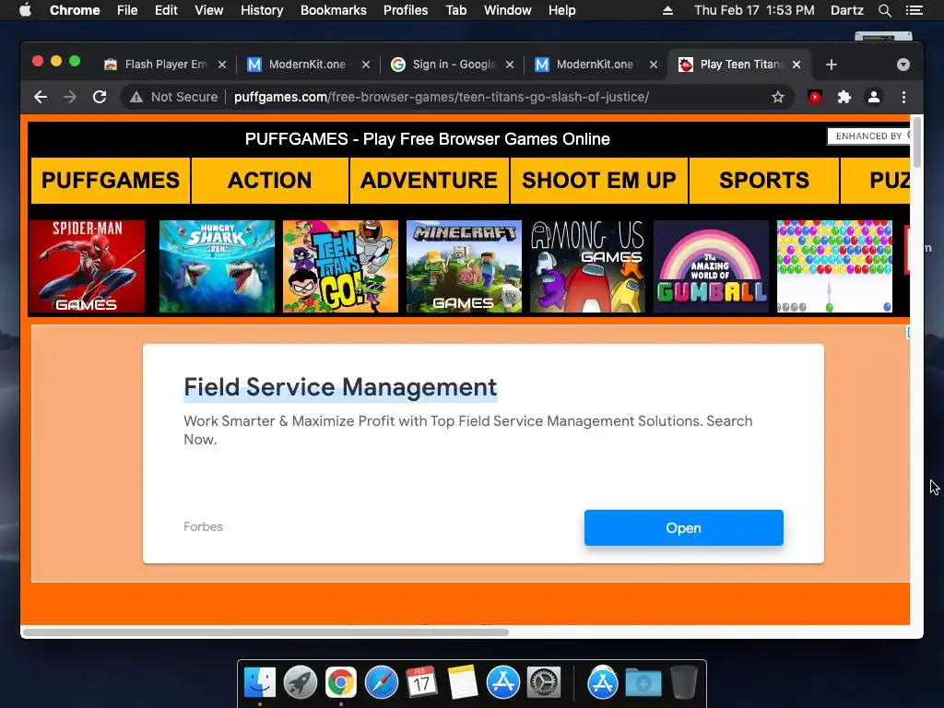Open the Apple menu
The image size is (944, 708).
(x=25, y=10)
